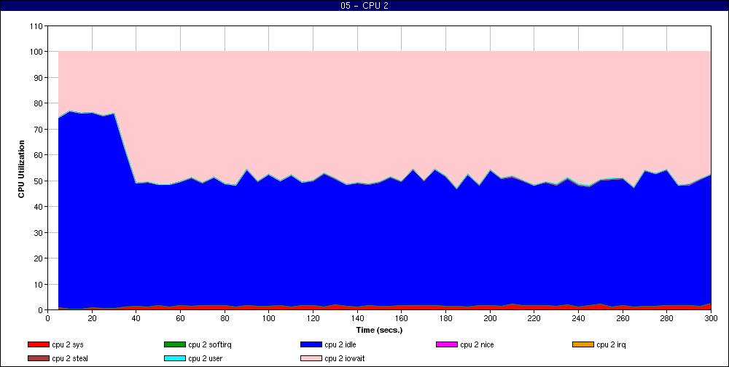Viewport: 729px width, 367px height.
Task: Click the 40 x-axis tick label
Action: pos(136,318)
